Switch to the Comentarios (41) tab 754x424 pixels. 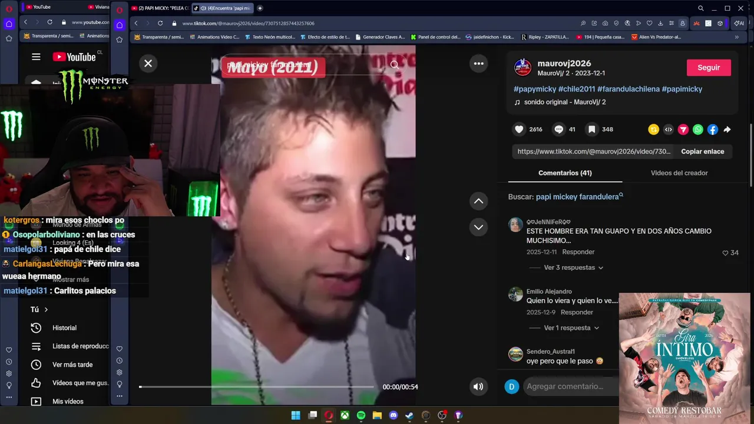point(565,173)
